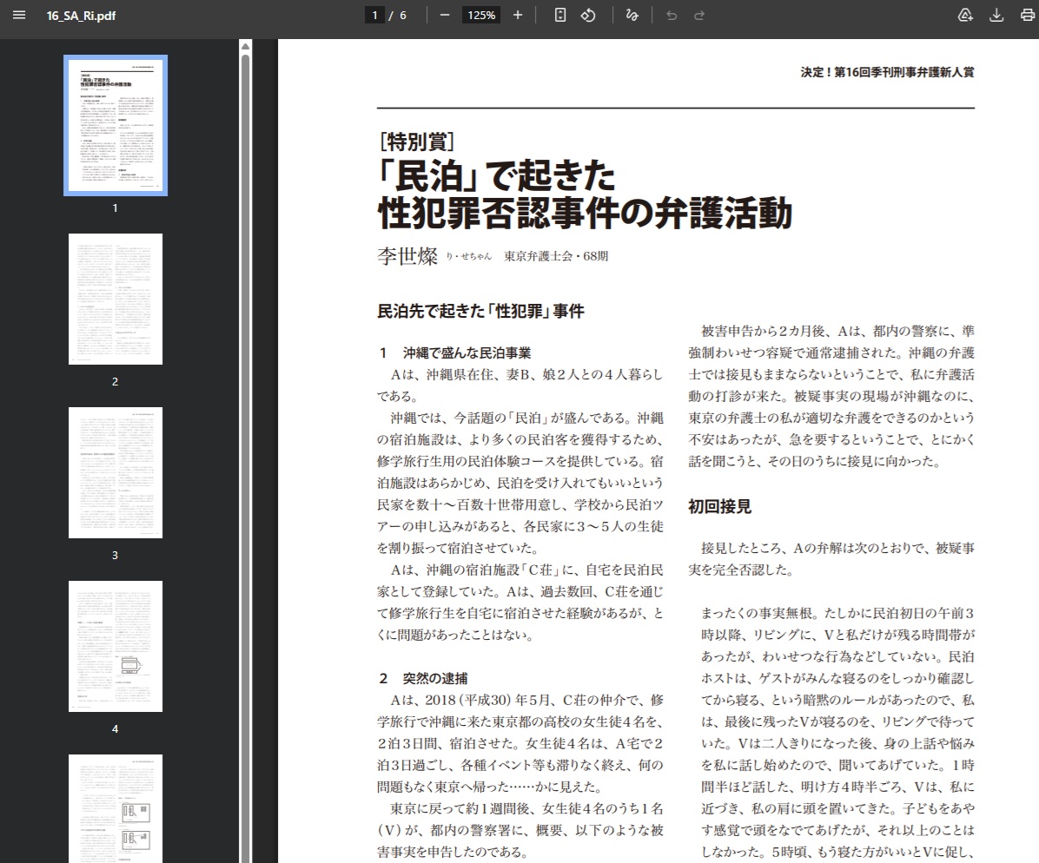Click the fit to page icon
1039x863 pixels.
[560, 16]
